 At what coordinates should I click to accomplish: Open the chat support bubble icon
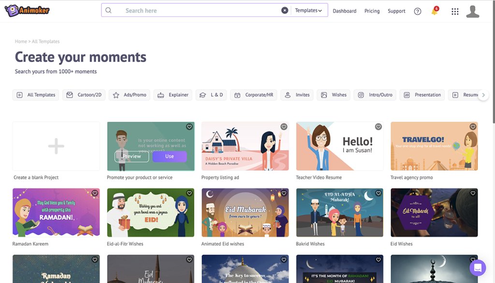(x=477, y=268)
